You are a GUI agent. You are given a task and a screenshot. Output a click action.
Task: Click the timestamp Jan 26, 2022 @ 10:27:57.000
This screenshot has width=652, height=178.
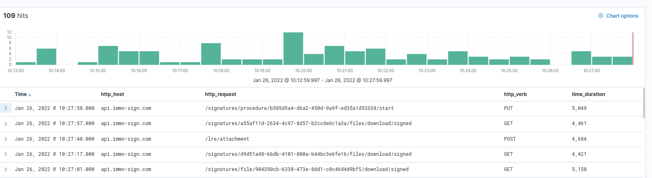pyautogui.click(x=55, y=123)
